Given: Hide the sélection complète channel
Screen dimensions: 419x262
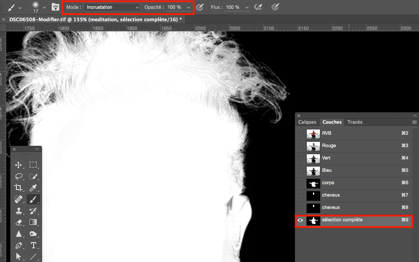Looking at the screenshot, I should 301,220.
